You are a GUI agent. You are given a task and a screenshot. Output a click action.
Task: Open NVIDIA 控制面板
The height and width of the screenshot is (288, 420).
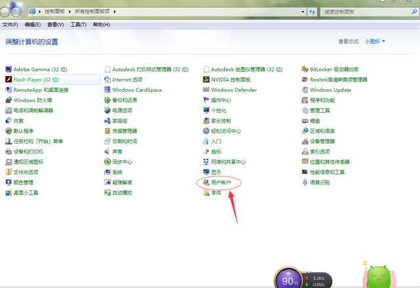click(227, 79)
